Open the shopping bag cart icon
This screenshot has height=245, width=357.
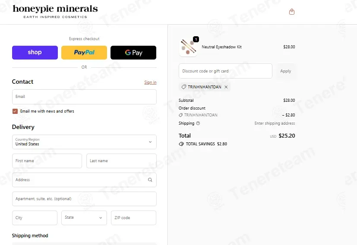[x=292, y=12]
